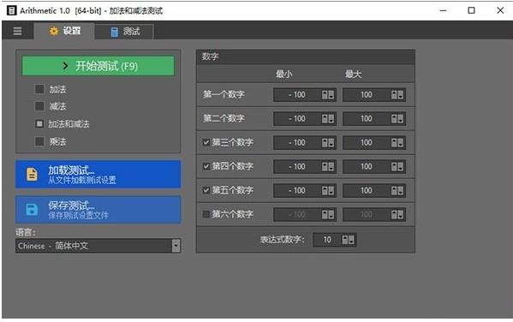Open the hamburger menu
Image resolution: width=513 pixels, height=322 pixels.
(17, 31)
